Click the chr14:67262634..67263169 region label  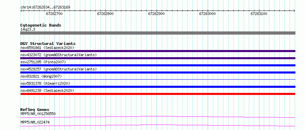(x=45, y=7)
